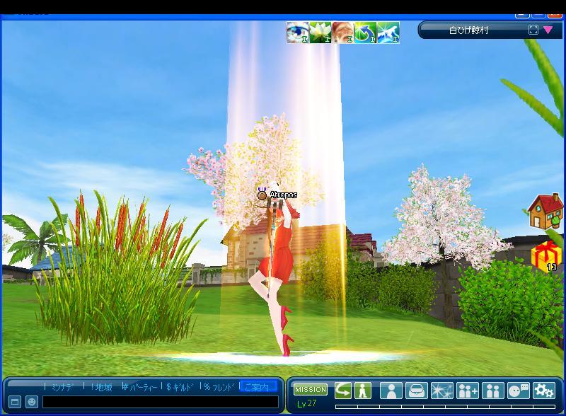Screen dimensions: 566x416
Task: Open the inventory bag icon
Action: 416,391
